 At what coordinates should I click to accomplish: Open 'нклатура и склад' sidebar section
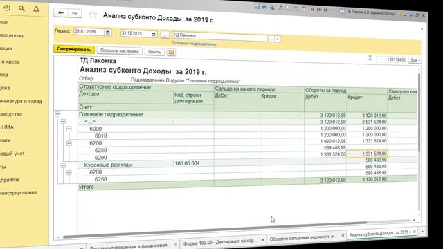(x=21, y=101)
